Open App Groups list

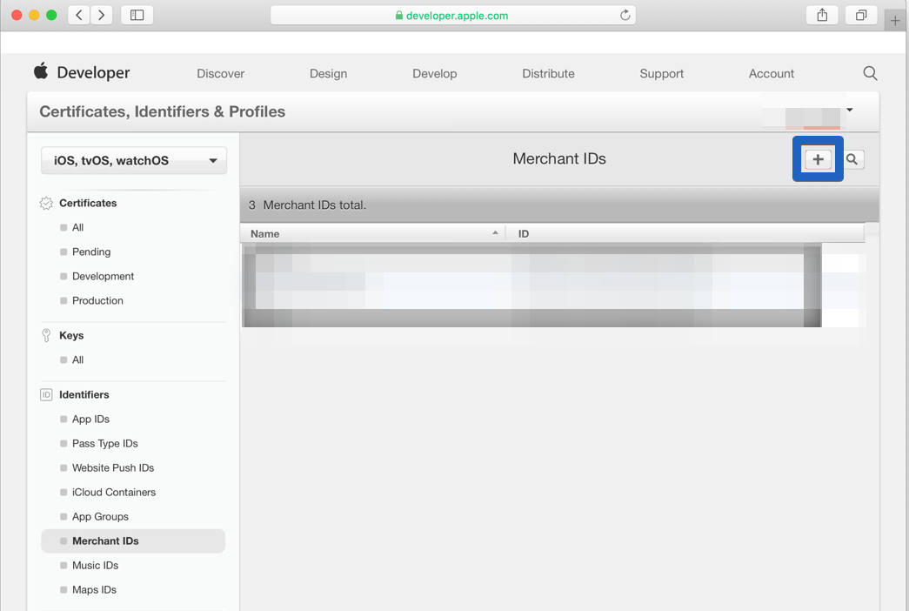(100, 516)
